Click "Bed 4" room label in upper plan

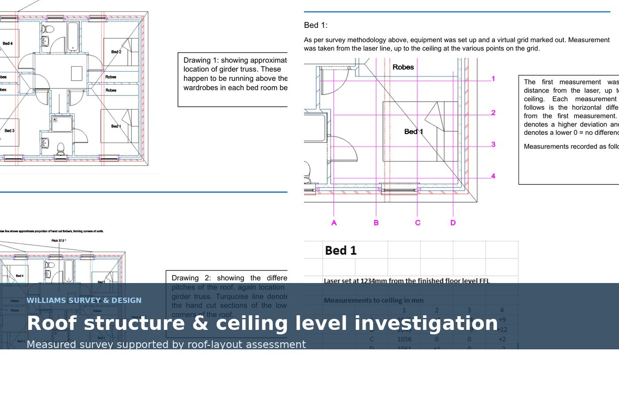coord(8,43)
